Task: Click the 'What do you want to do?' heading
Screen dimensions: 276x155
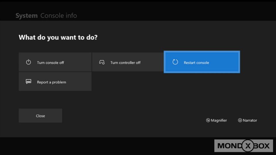Action: click(x=58, y=38)
